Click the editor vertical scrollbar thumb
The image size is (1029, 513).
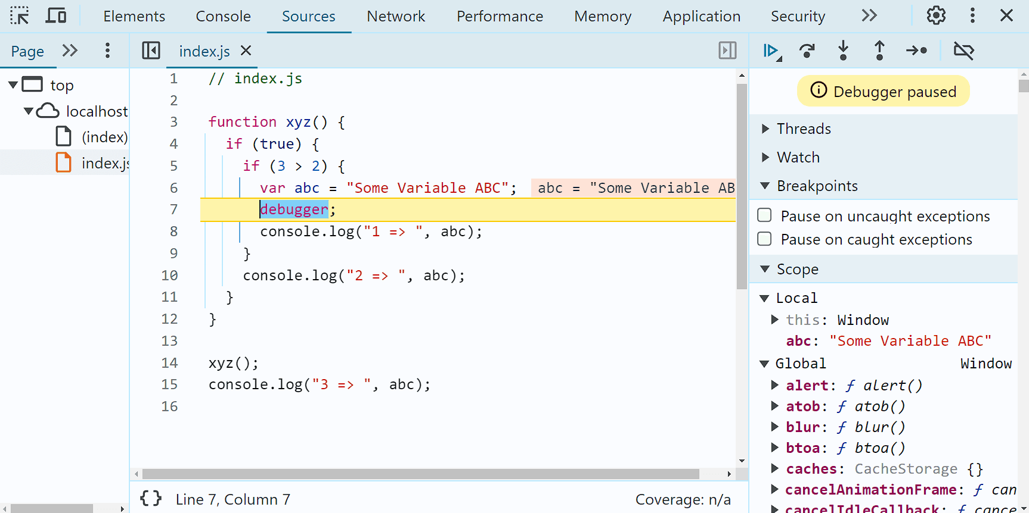(742, 186)
